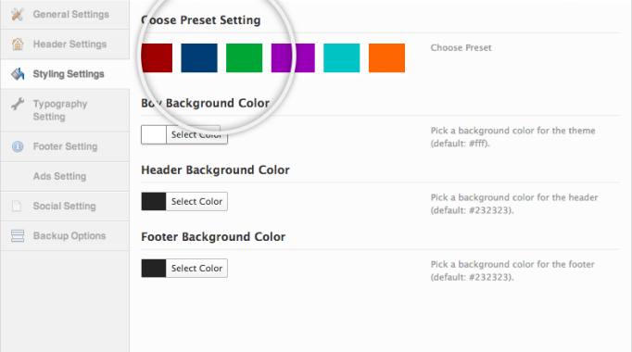Choose the green preset color
632x352 pixels.
point(245,58)
